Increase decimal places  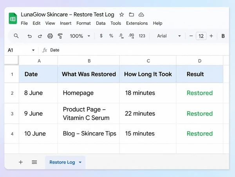131,36
